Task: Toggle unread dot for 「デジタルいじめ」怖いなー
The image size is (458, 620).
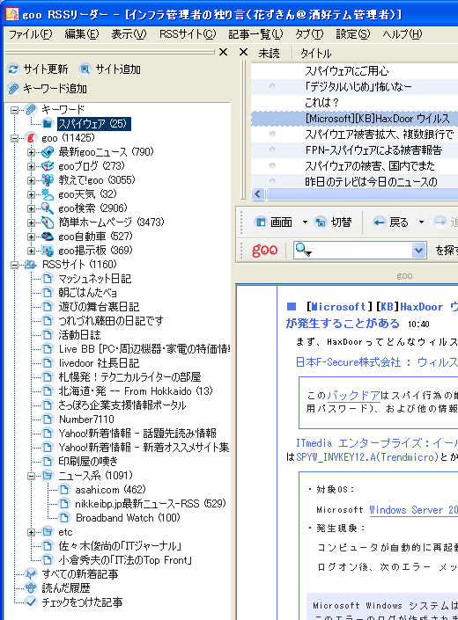Action: tap(272, 86)
